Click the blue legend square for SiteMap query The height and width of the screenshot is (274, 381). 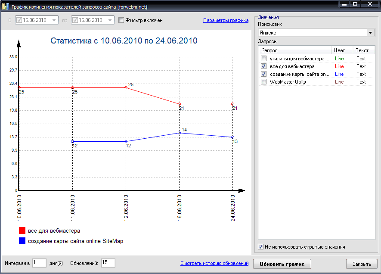(x=22, y=241)
